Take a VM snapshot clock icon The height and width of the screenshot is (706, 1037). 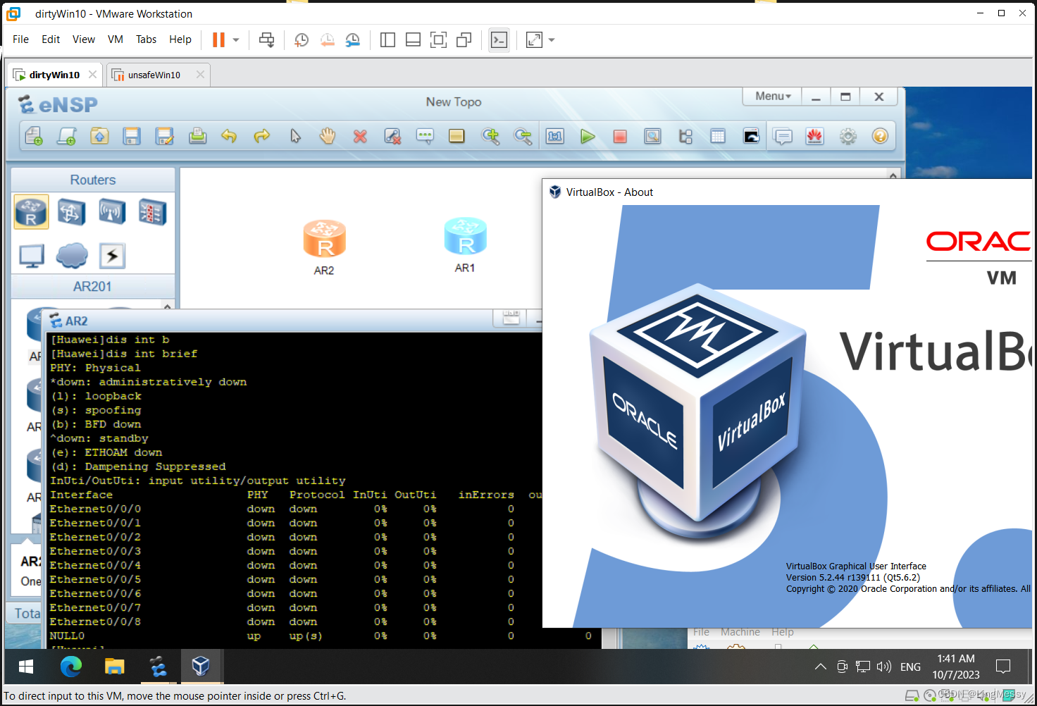click(302, 40)
